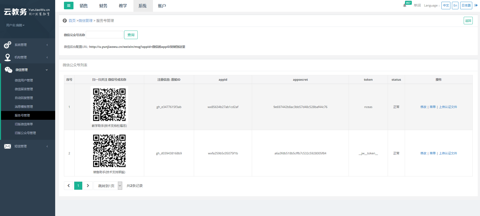Click original ID gh_e3477615f3ab
This screenshot has width=480, height=216.
pos(169,107)
